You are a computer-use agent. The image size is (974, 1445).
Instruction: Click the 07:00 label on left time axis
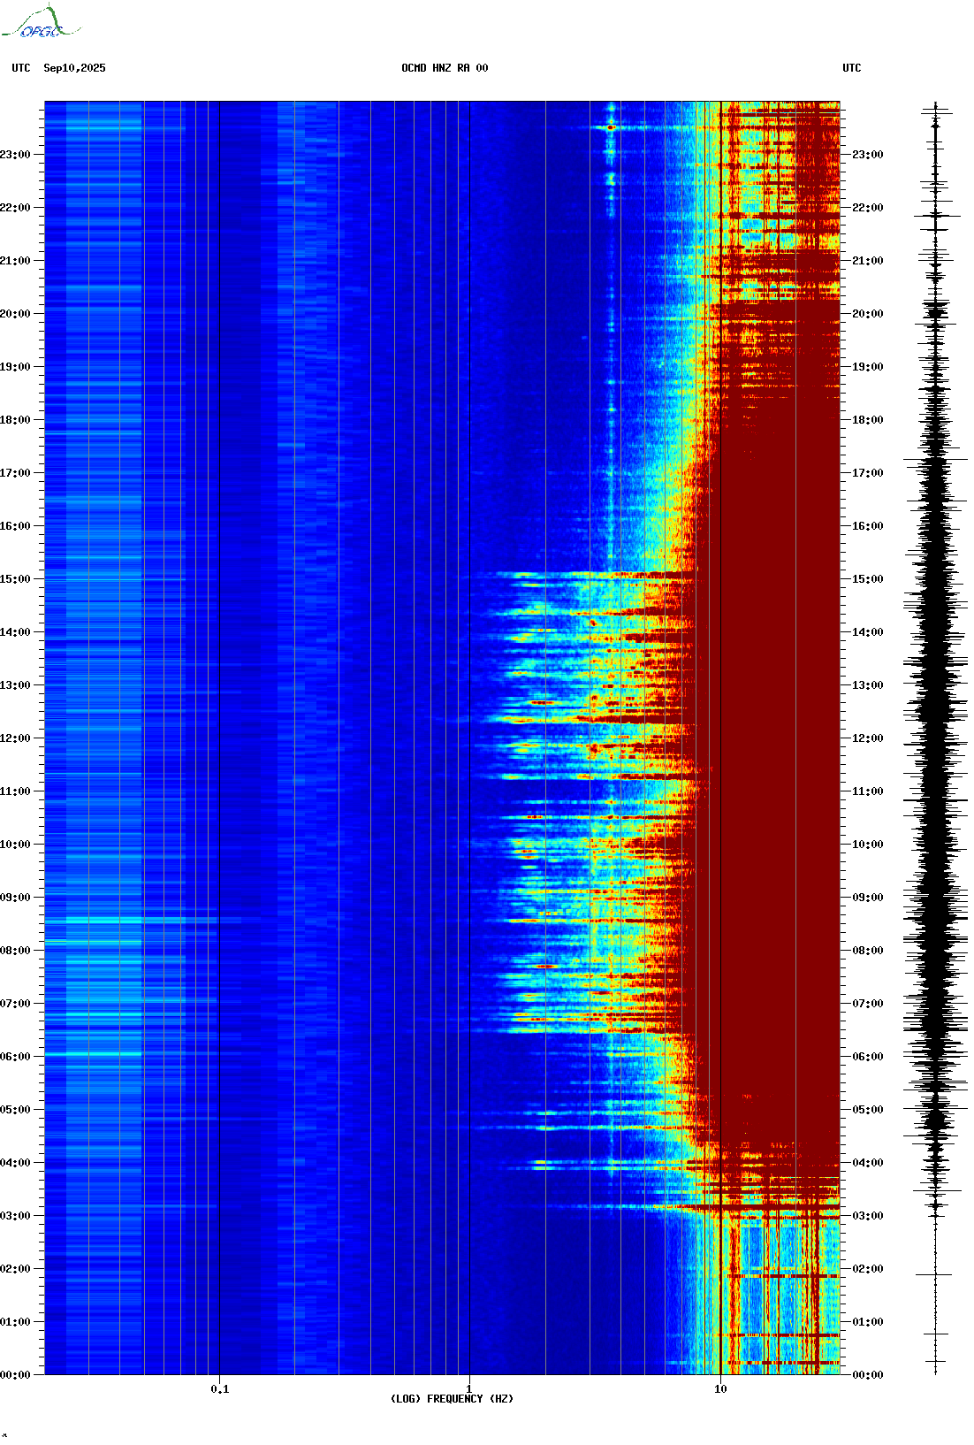[15, 1004]
